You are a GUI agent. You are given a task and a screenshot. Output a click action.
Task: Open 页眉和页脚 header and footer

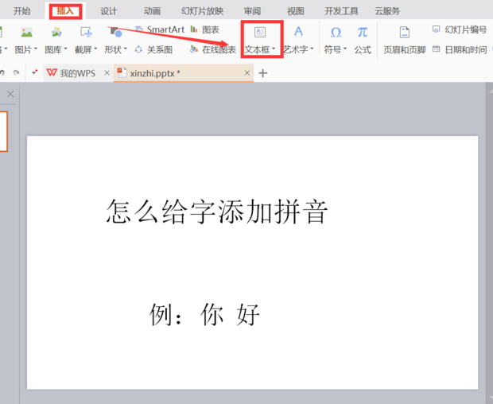coord(404,41)
